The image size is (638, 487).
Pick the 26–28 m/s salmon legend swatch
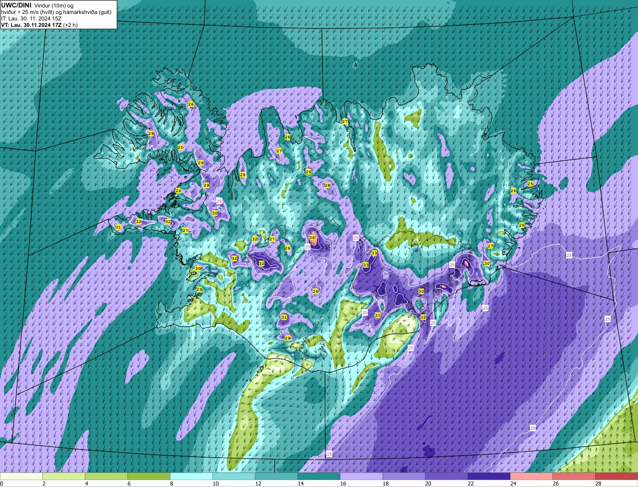point(574,476)
